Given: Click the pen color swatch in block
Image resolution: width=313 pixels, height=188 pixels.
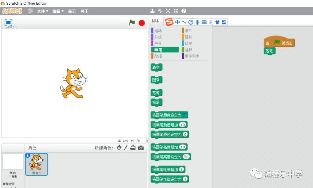Looking at the screenshot, I should point(184,115).
